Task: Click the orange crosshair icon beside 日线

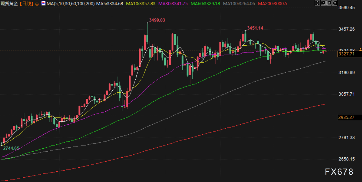Action: (37, 4)
